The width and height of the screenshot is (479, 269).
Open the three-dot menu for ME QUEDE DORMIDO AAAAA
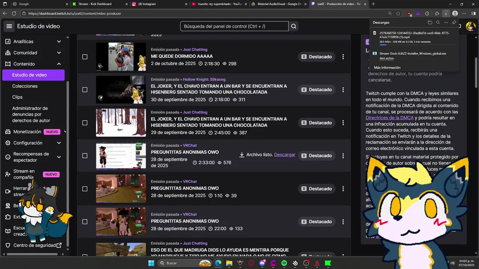(343, 57)
